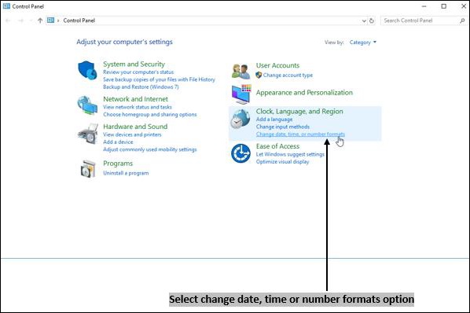Open System and Security shield icon

tap(87, 70)
